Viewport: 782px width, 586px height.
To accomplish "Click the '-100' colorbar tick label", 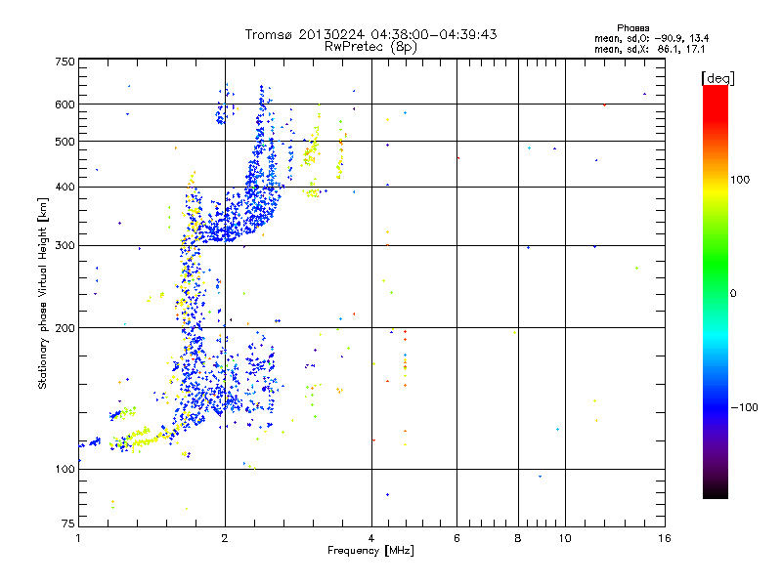I will pos(745,407).
